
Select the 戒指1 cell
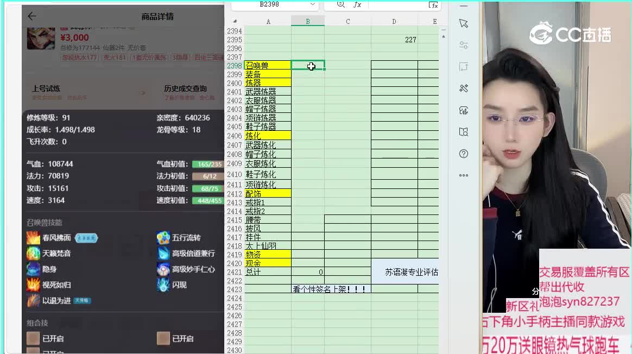(x=268, y=203)
